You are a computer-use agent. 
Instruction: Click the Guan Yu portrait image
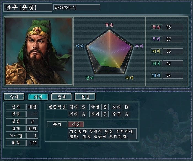coord(39,51)
